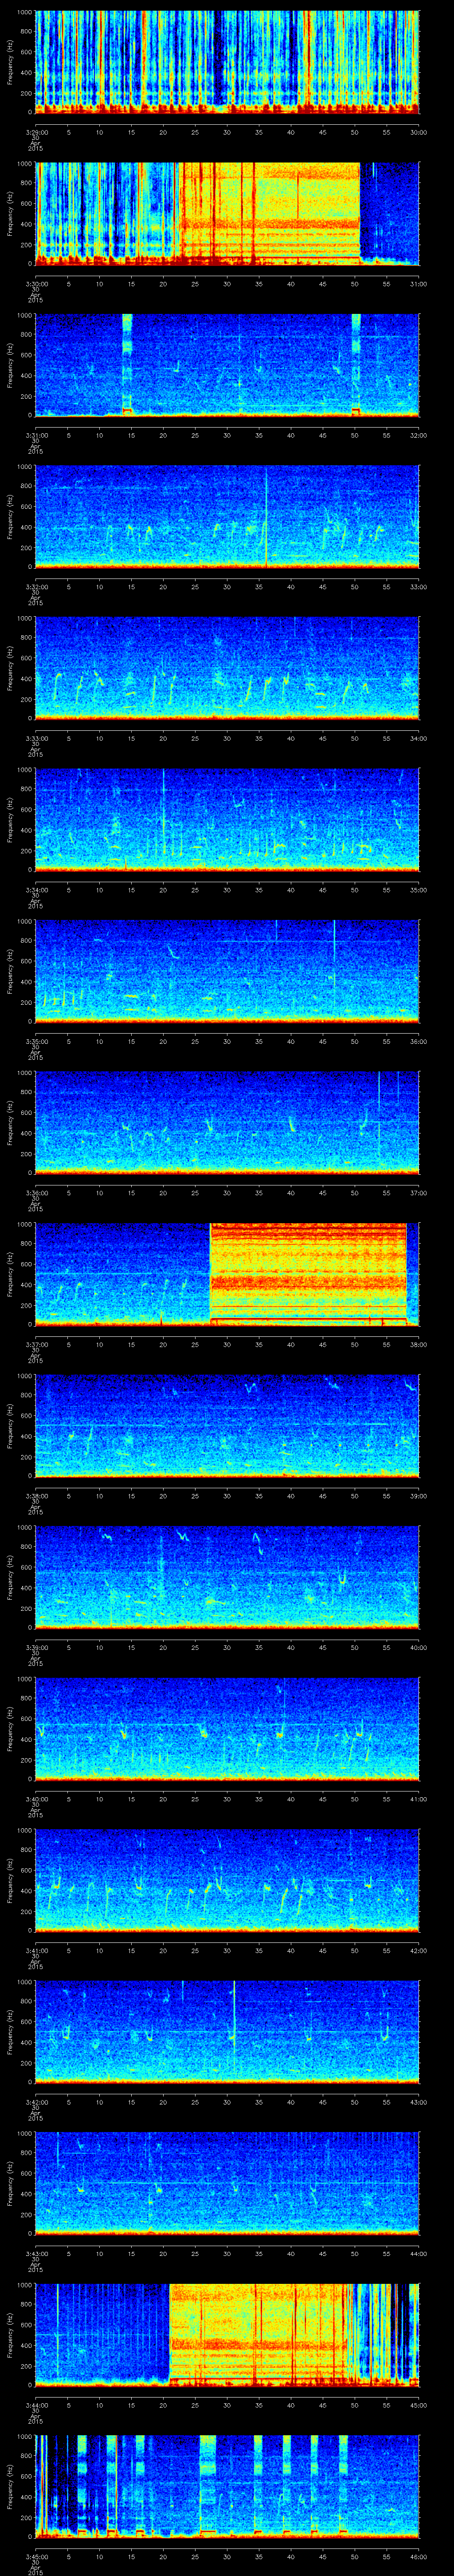Open the spectrogram panel beginning at 3:29:00
This screenshot has height=2576, width=454.
(227, 62)
